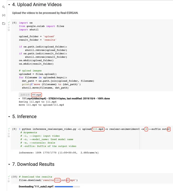173x191 pixels.
Task: Collapse the '5. Inference' section
Action: click(x=9, y=117)
